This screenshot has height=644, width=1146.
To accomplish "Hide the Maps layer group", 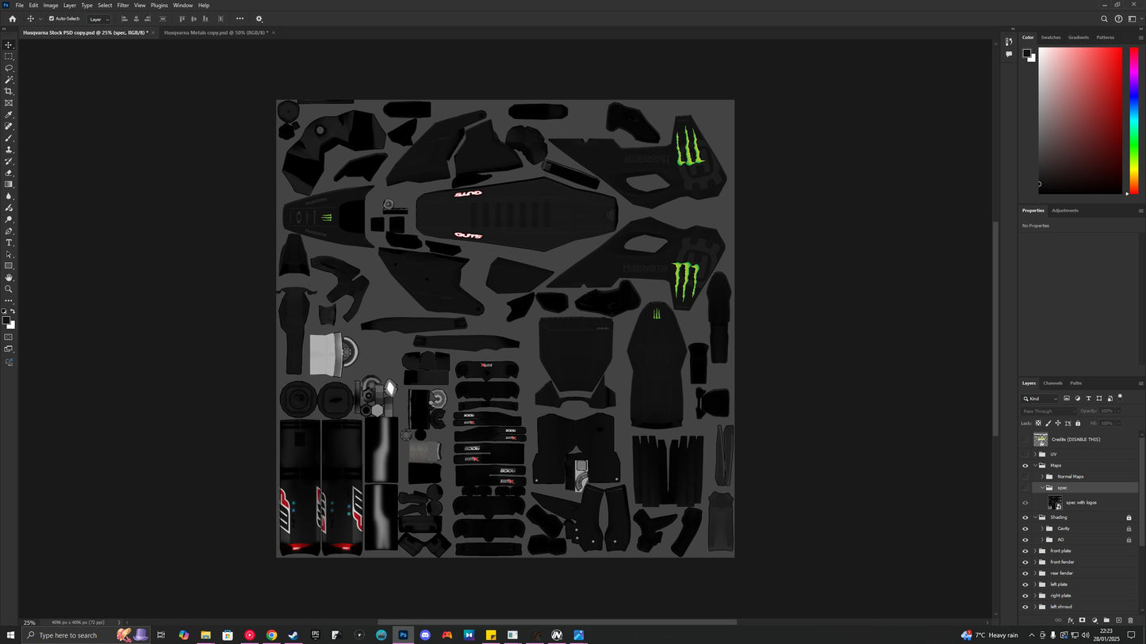I will click(x=1025, y=465).
